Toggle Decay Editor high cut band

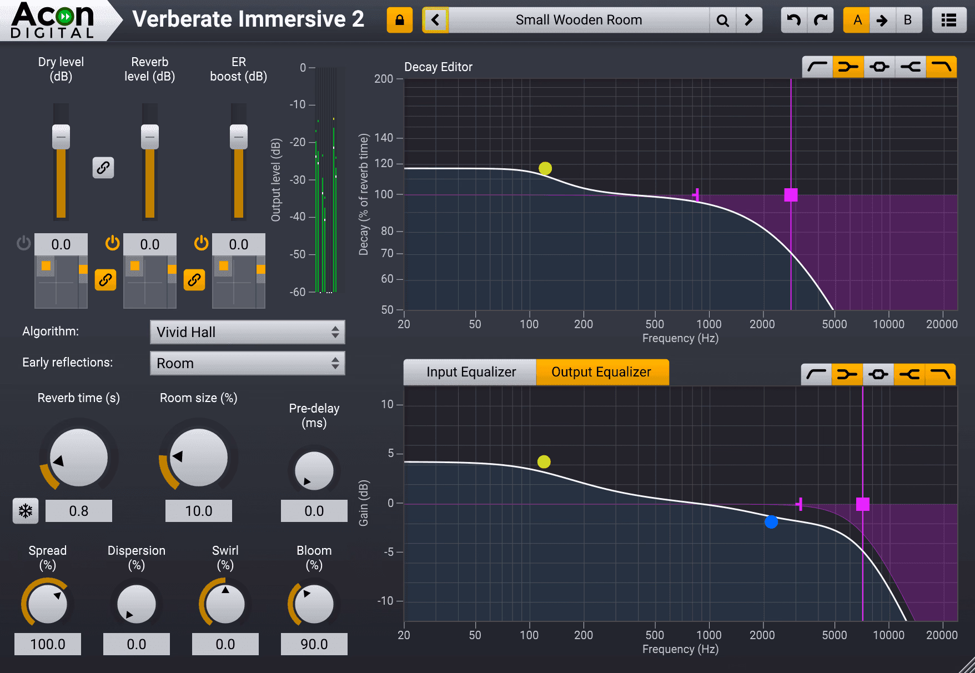pyautogui.click(x=941, y=67)
